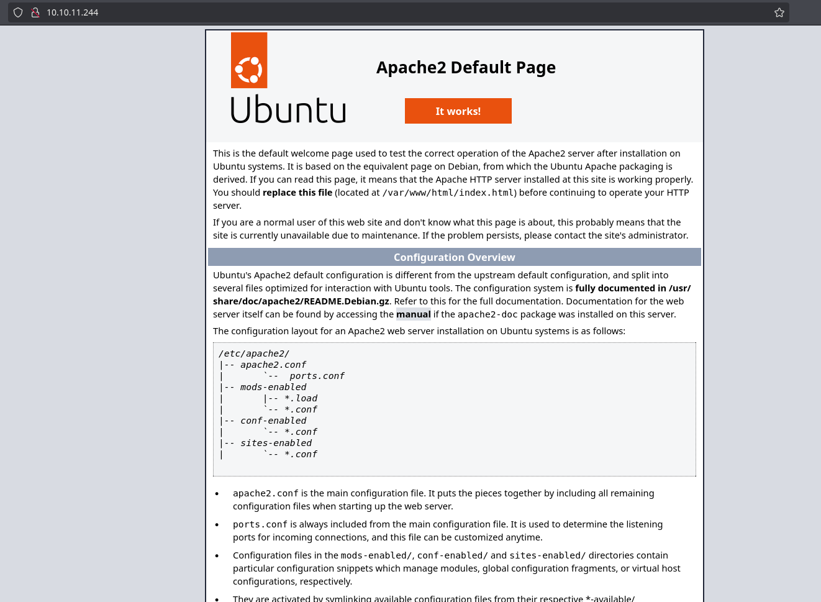
Task: Click "apache2.conf" line in config tree
Action: [273, 365]
